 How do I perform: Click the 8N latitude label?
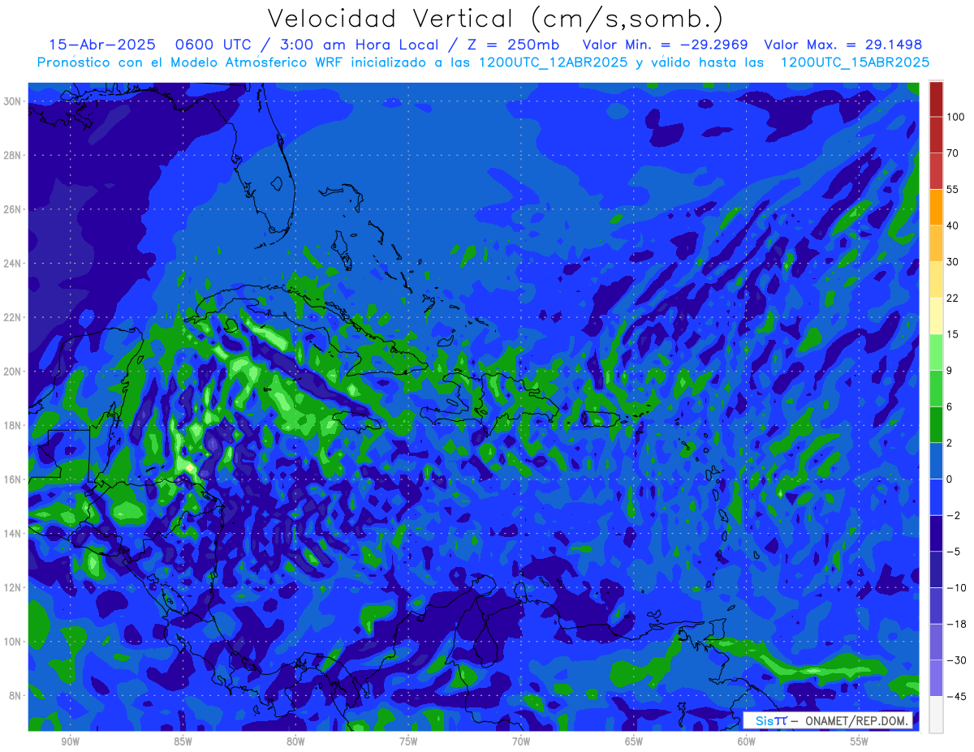(15, 695)
